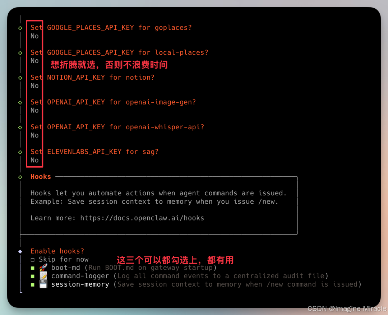Click the diamond marker beside the NOTION_API_KEY prompt
This screenshot has height=315, width=388.
(x=20, y=78)
